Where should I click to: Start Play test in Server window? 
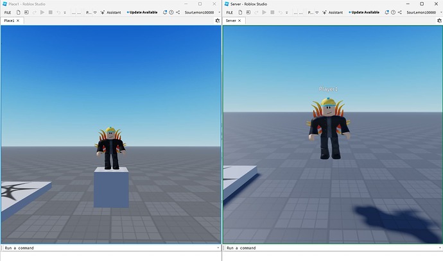[264, 12]
